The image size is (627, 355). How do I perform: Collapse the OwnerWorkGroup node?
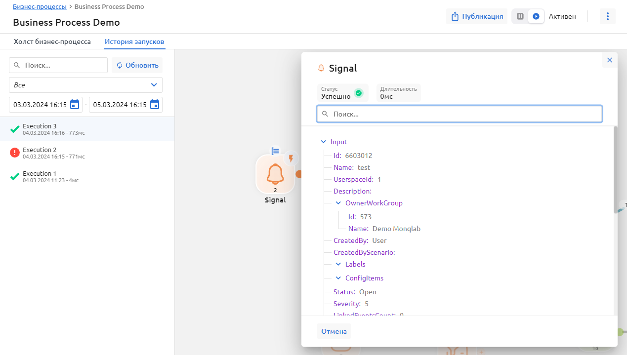pos(338,203)
